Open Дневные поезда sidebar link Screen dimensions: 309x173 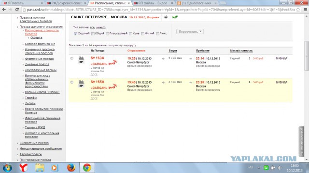tap(37, 64)
